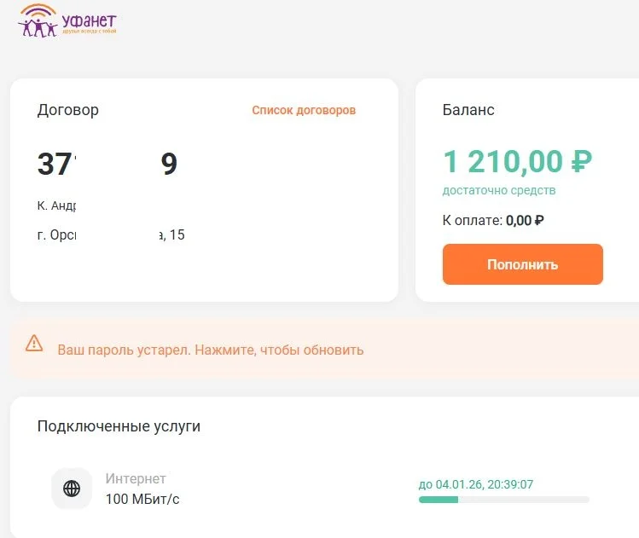Click the orange warning triangle icon
The height and width of the screenshot is (538, 639).
pos(34,344)
